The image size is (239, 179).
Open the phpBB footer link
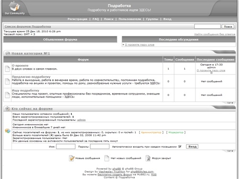click(x=117, y=168)
